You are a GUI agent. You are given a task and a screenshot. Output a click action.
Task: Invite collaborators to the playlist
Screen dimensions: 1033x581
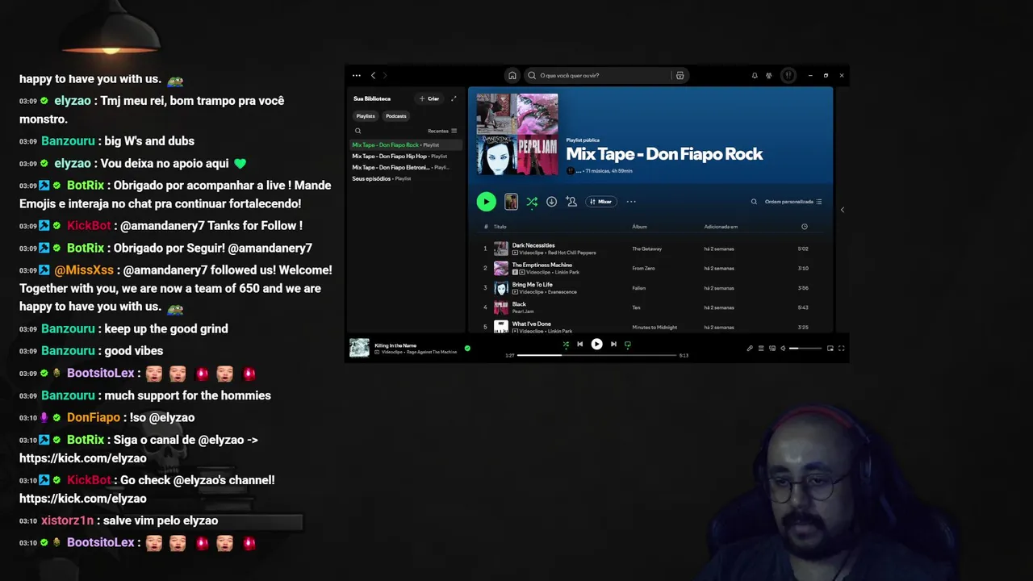pos(571,202)
